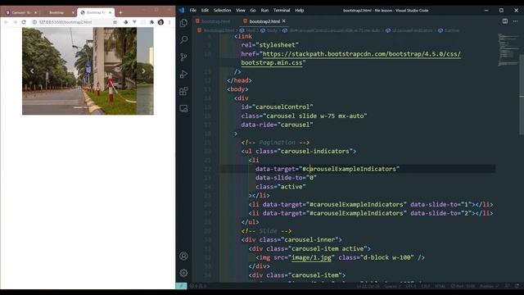Click the bootstrap2.html breadcrumb segment
The width and height of the screenshot is (524, 295).
[216, 30]
